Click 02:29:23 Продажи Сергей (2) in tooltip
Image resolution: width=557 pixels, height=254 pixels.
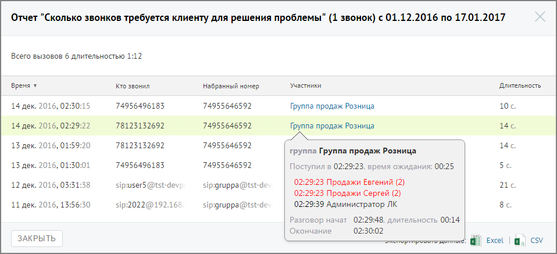[x=348, y=193]
